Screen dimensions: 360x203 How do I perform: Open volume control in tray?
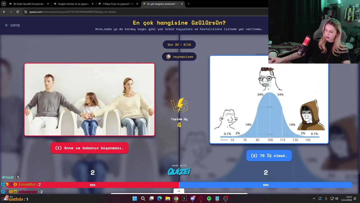[337, 198]
